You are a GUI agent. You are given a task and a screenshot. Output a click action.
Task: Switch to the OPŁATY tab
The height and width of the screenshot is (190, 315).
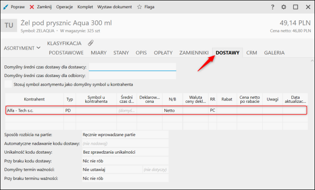163,53
